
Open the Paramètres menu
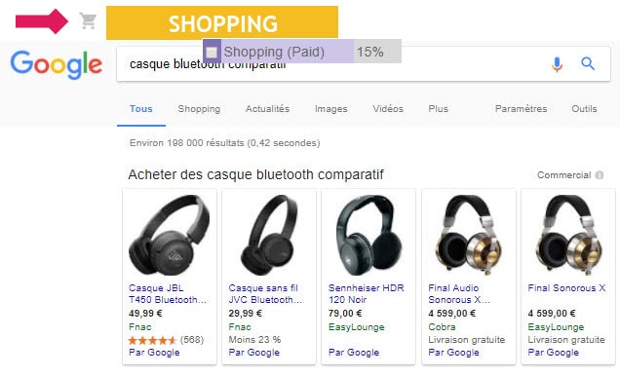click(x=521, y=109)
